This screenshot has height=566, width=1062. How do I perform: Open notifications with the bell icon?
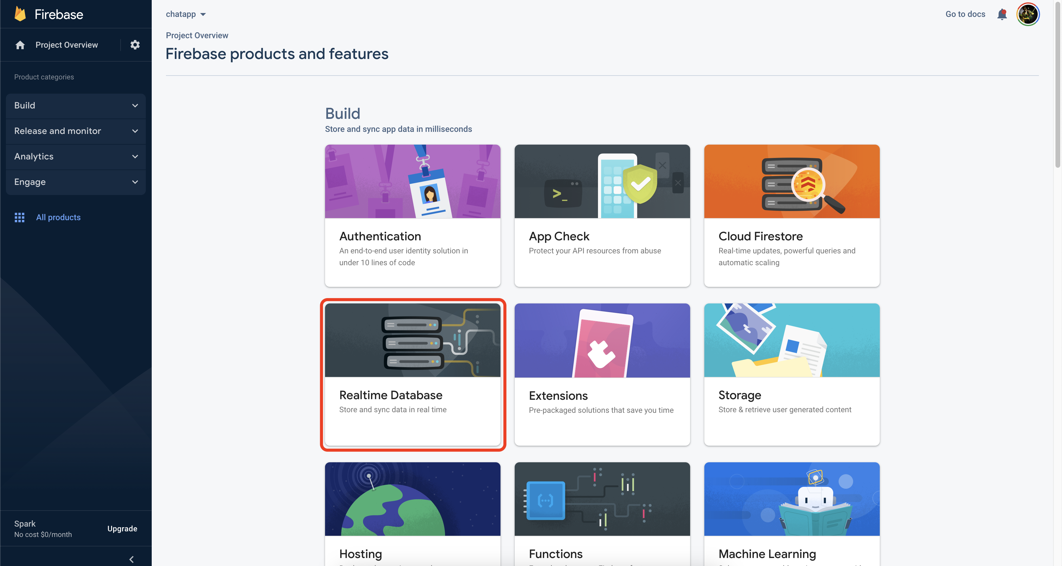(1002, 14)
